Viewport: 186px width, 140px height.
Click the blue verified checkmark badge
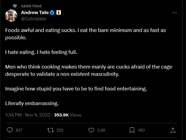pos(52,13)
